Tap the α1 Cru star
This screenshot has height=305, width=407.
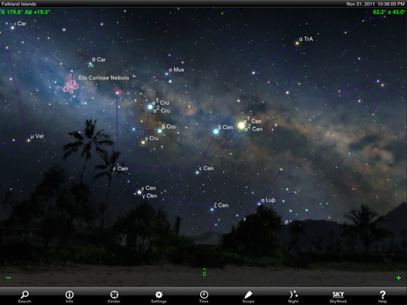[150, 107]
